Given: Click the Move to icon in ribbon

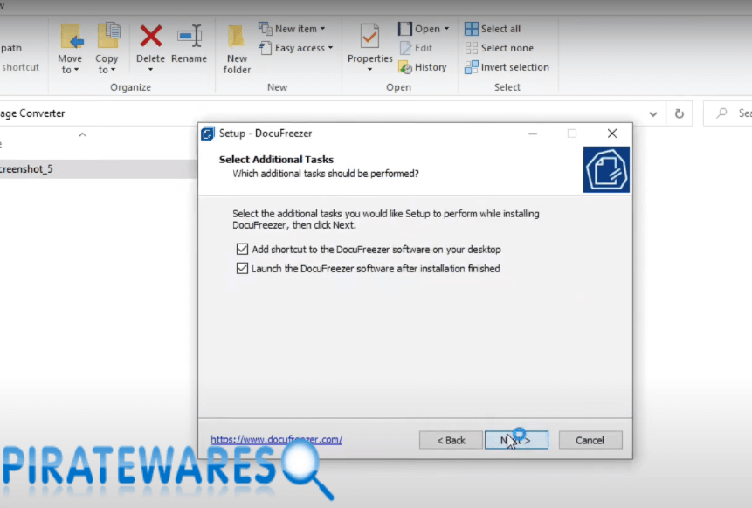Looking at the screenshot, I should 70,38.
